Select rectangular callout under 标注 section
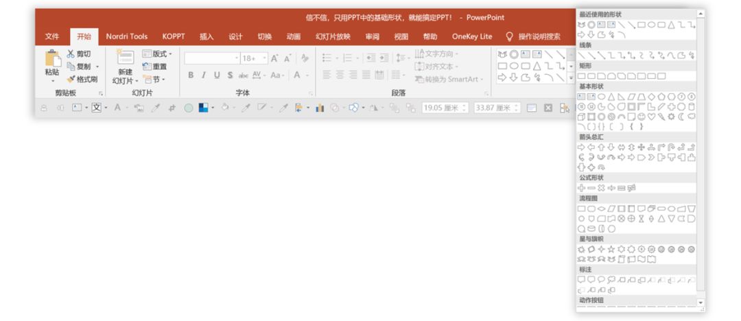The width and height of the screenshot is (741, 321). tap(581, 279)
